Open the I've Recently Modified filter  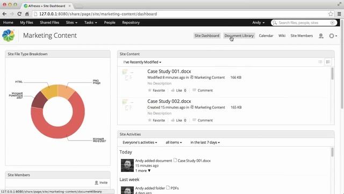click(x=142, y=62)
